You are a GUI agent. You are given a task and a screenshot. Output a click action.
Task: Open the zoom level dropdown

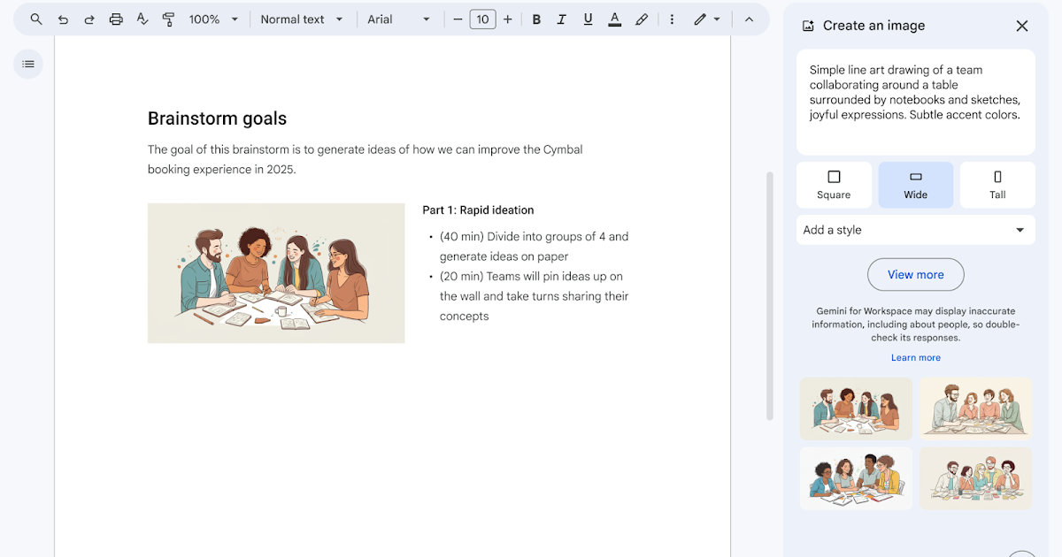(x=213, y=19)
